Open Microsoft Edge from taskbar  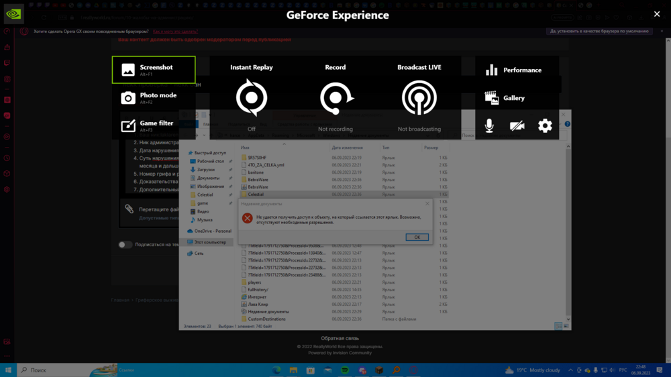(x=276, y=370)
